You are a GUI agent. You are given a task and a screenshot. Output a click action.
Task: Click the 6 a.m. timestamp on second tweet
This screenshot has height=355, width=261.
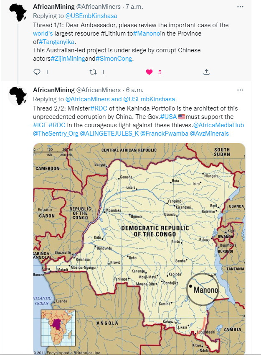(x=135, y=90)
